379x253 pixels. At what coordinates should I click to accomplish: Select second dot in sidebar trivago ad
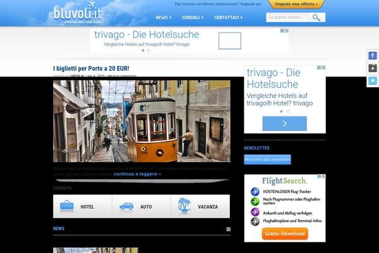[289, 111]
